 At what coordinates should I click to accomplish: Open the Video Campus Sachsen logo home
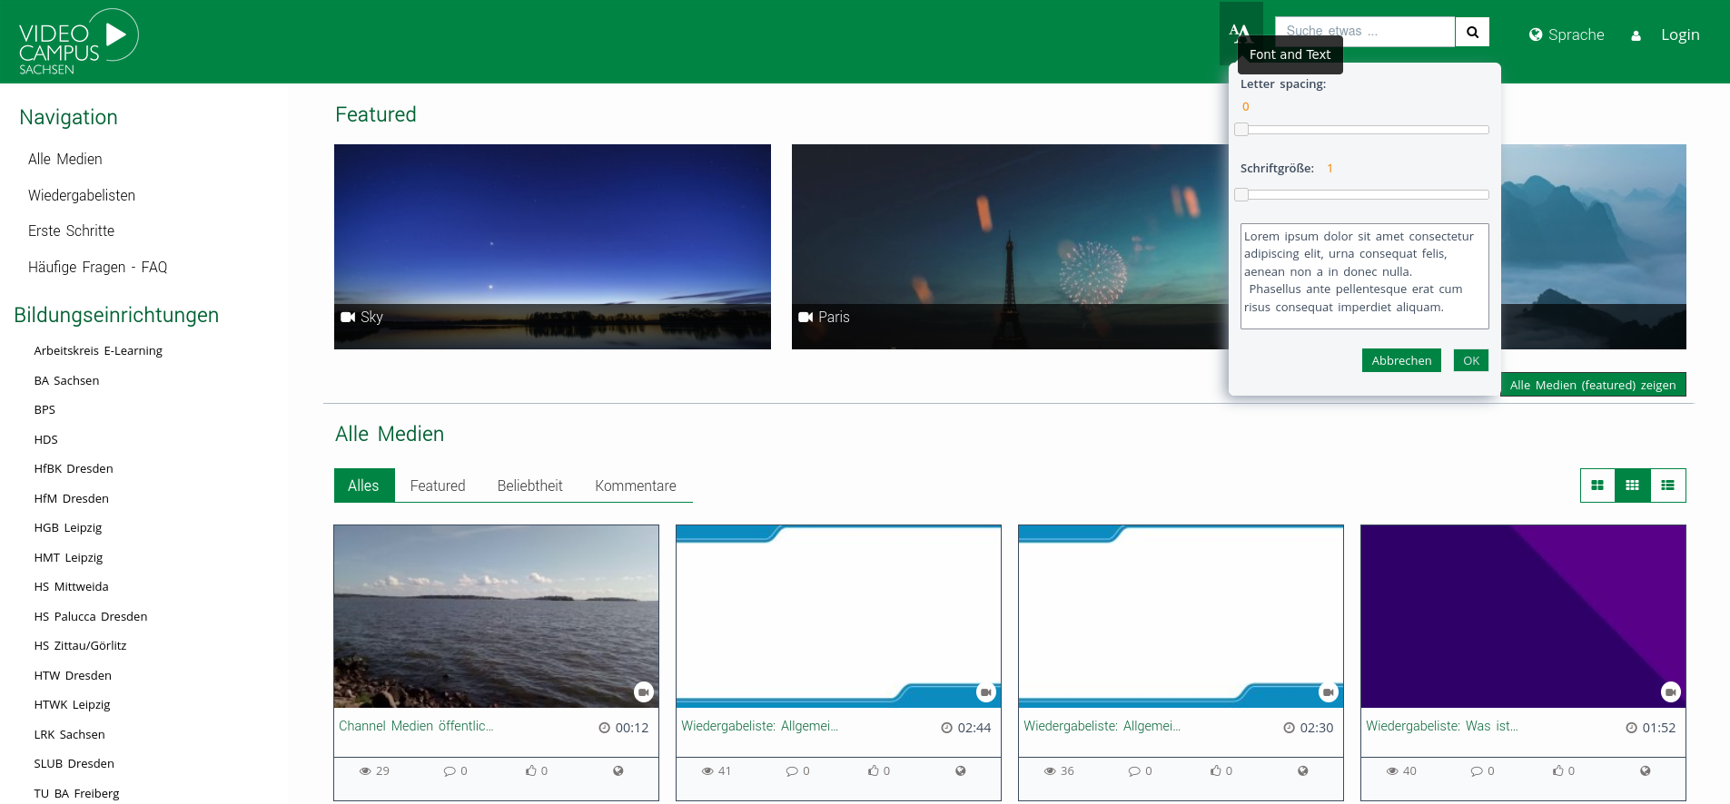point(78,41)
